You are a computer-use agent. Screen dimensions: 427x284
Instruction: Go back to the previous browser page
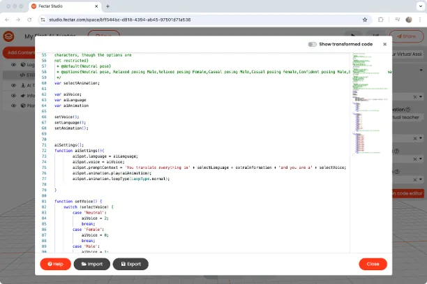pos(8,20)
